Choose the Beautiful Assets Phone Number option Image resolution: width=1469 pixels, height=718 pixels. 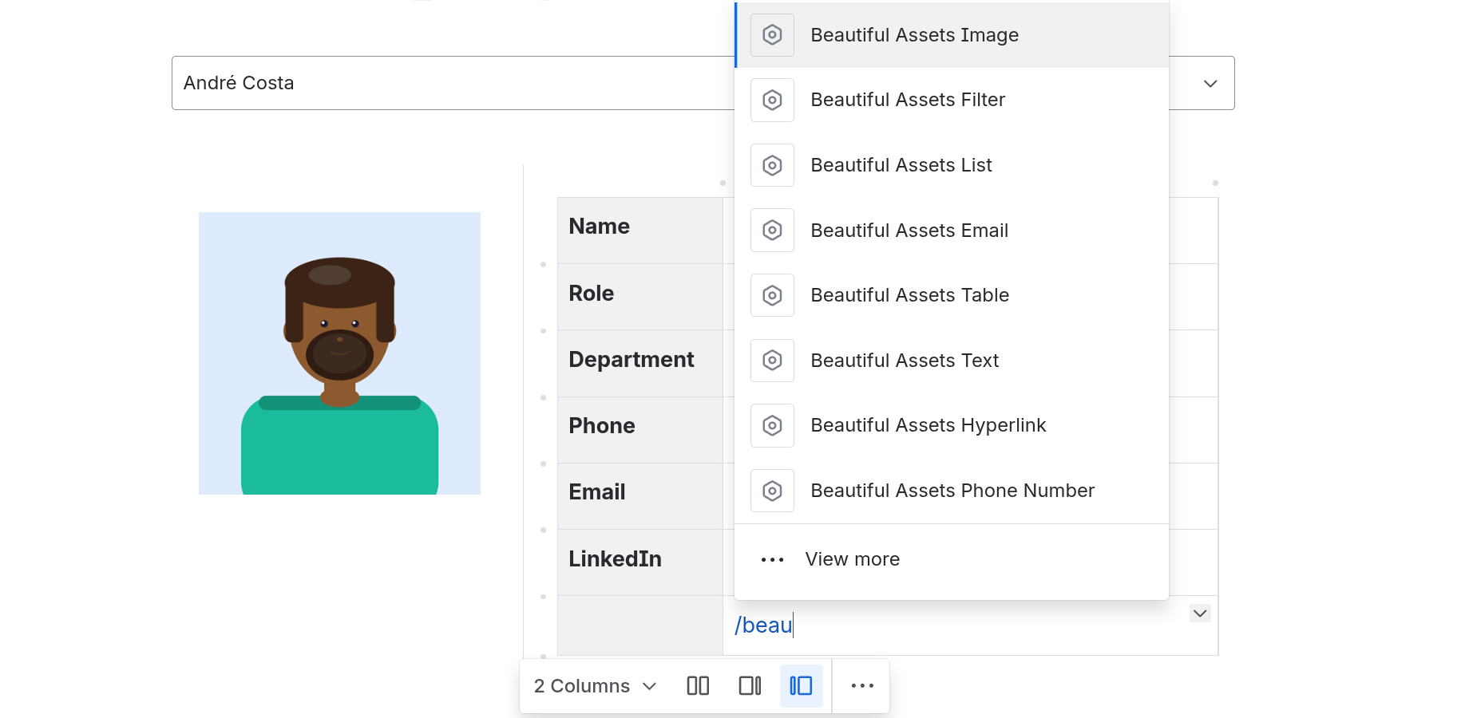[952, 491]
